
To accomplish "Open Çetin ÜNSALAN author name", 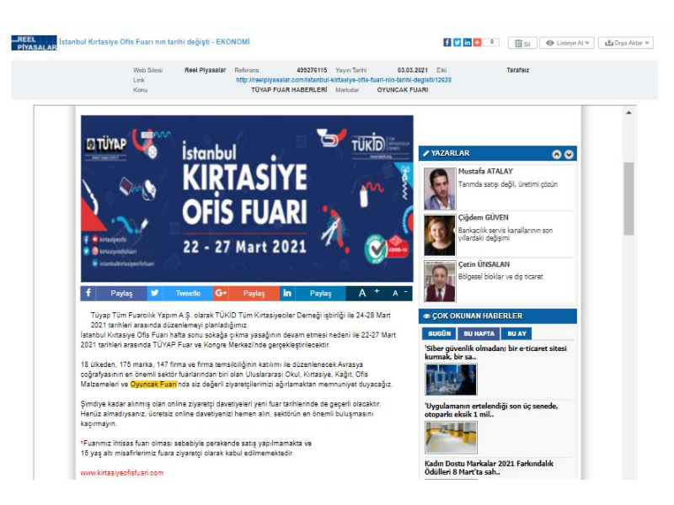I will [484, 264].
